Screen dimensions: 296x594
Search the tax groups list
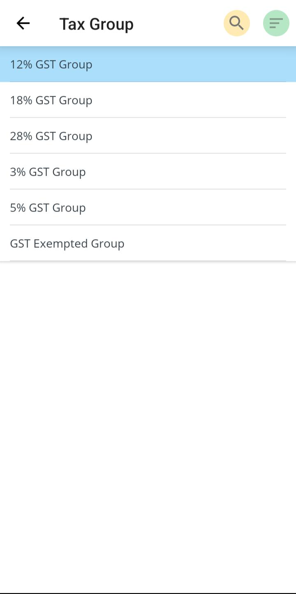tap(236, 23)
